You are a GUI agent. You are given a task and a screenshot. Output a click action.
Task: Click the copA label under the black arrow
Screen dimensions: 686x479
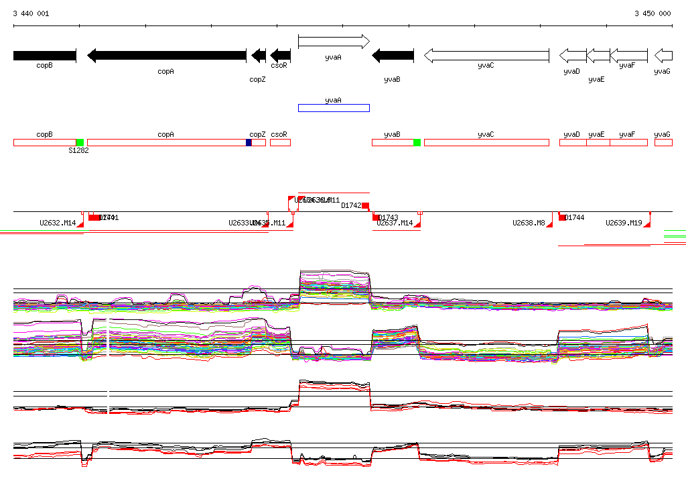click(166, 71)
